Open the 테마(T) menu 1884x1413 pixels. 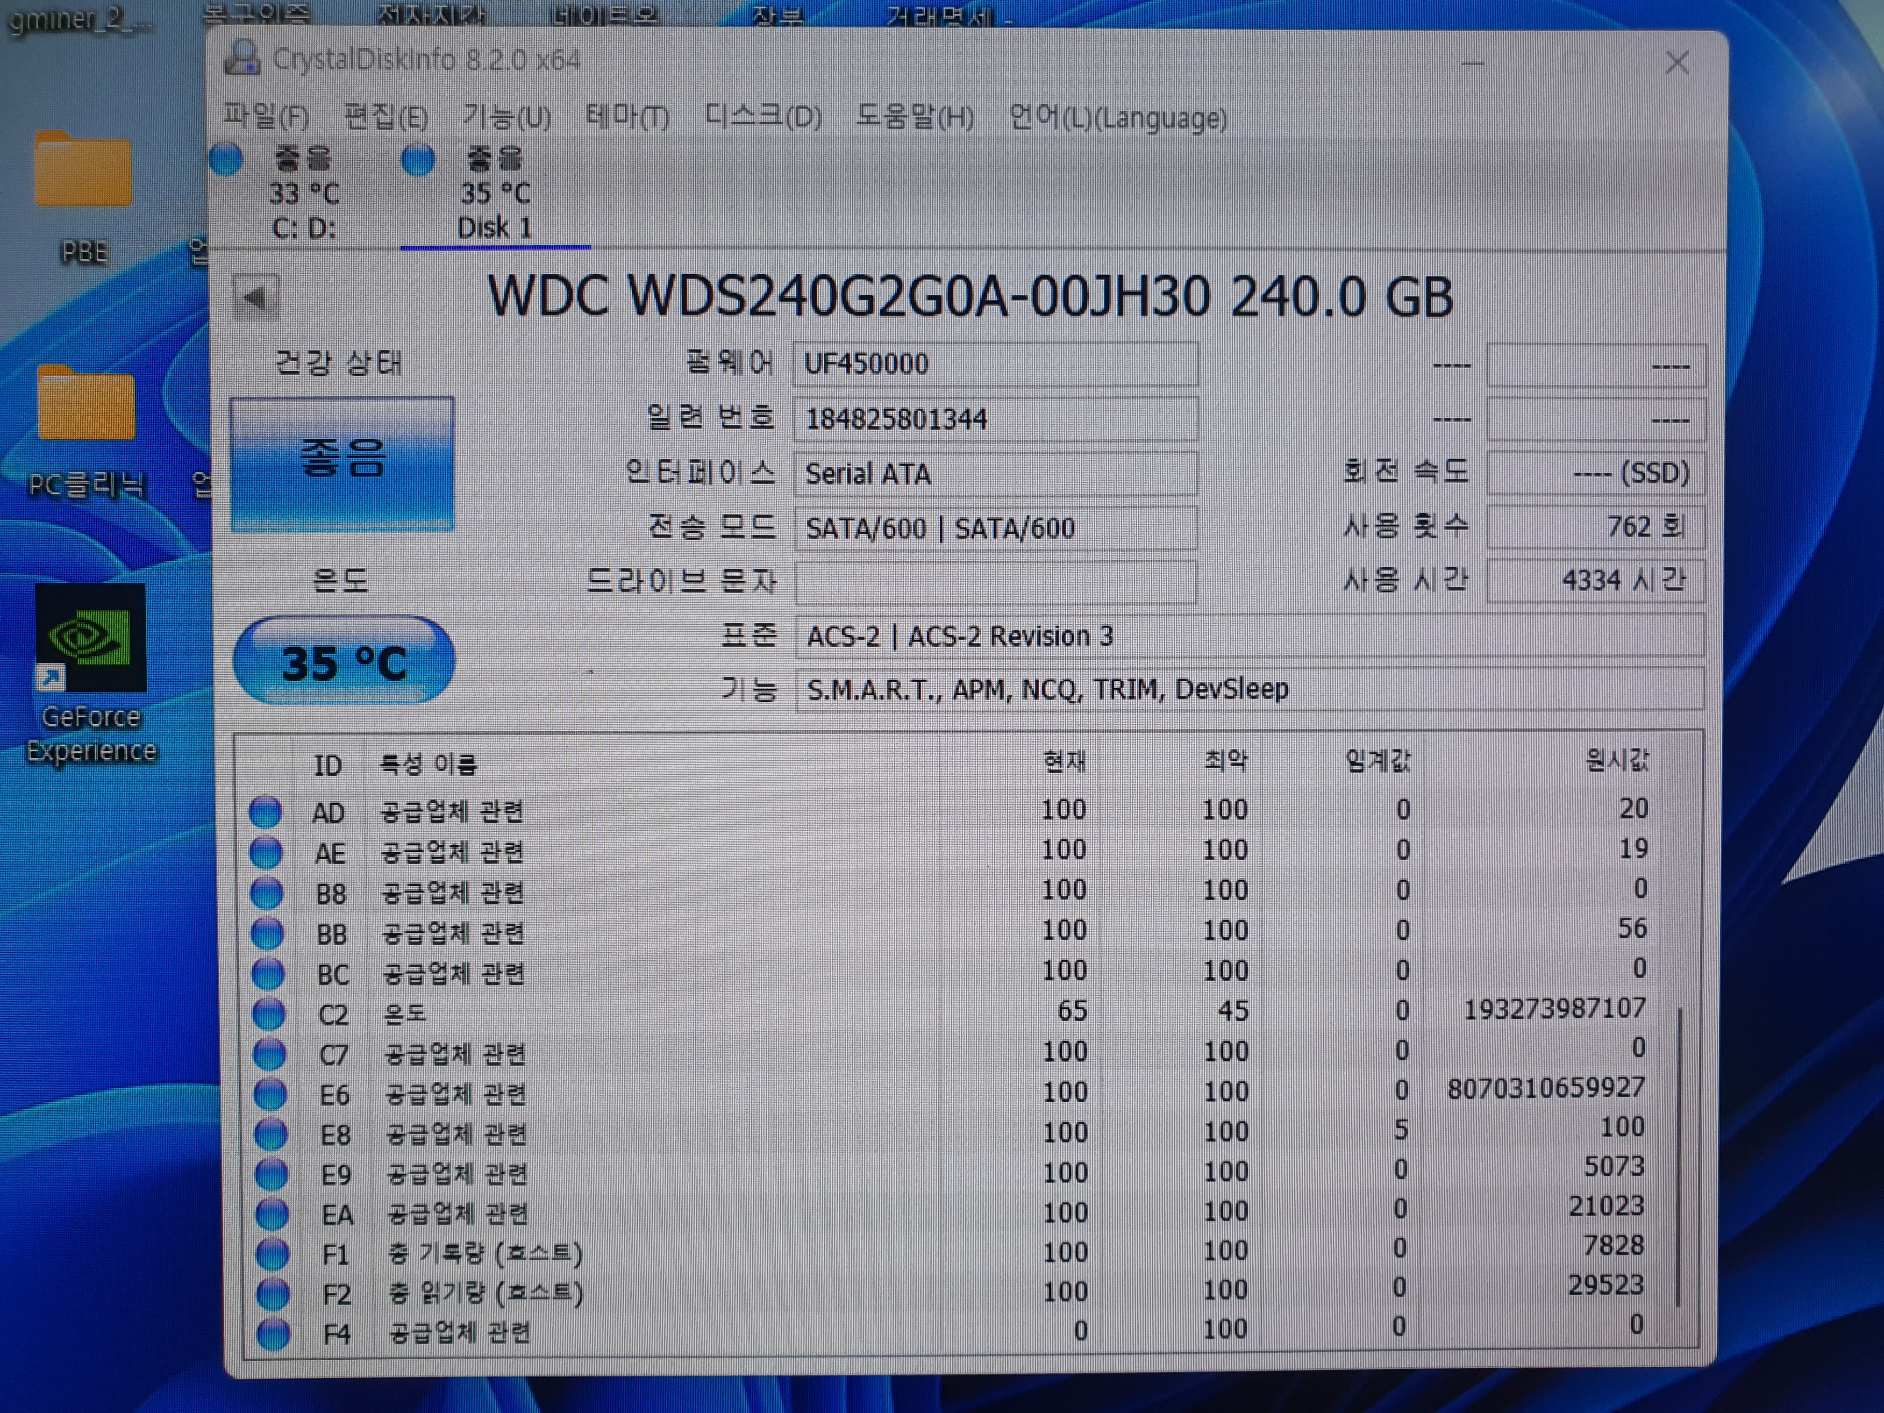pos(627,116)
